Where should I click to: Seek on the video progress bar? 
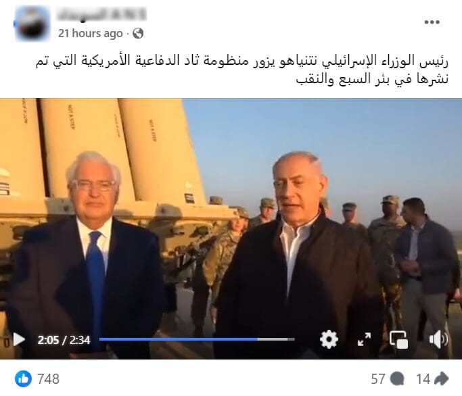pos(197,339)
